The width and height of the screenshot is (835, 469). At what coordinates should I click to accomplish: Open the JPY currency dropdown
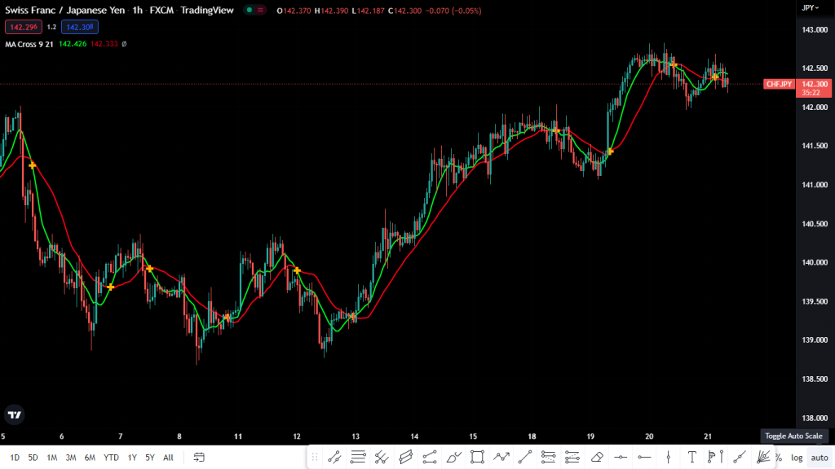click(811, 8)
